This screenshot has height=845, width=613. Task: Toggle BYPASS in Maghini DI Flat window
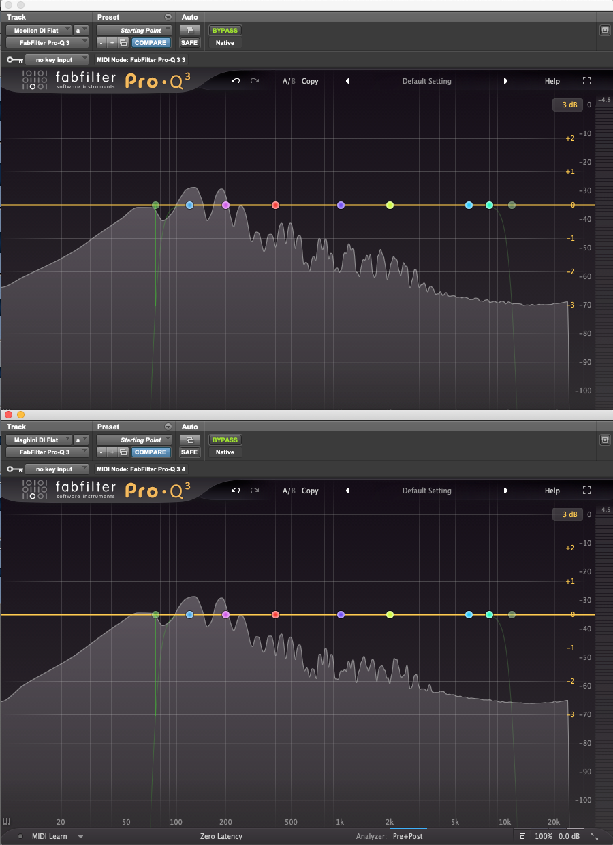pyautogui.click(x=225, y=440)
